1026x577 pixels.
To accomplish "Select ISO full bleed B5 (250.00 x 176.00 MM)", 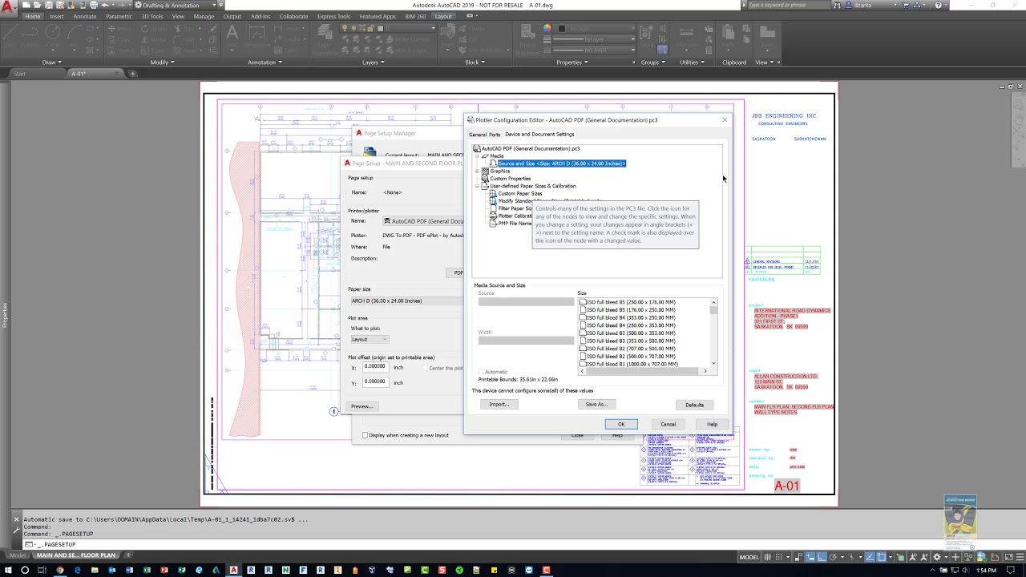I will (630, 302).
